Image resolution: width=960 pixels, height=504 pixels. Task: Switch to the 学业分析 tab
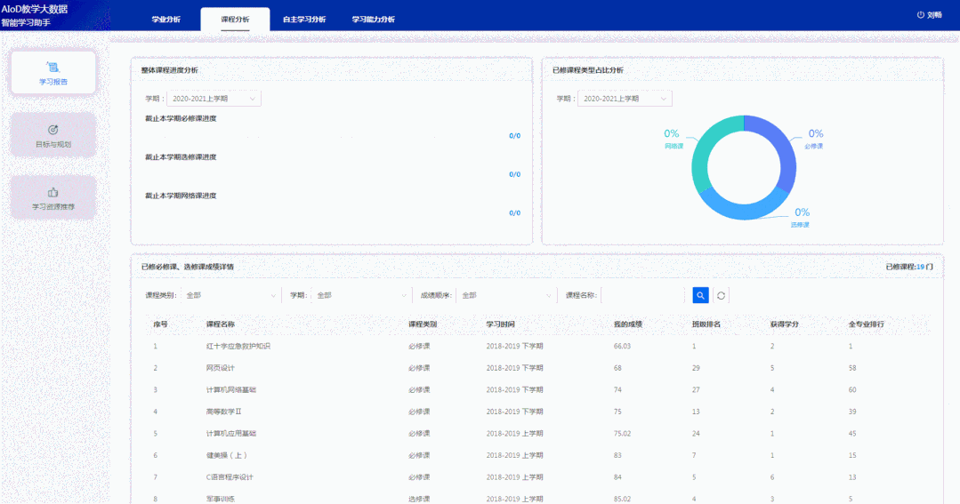pyautogui.click(x=165, y=19)
